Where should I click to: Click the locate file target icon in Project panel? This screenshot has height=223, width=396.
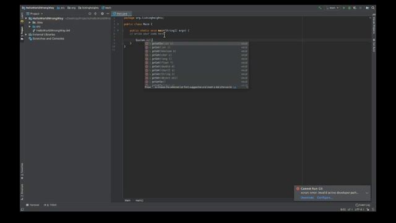click(90, 14)
